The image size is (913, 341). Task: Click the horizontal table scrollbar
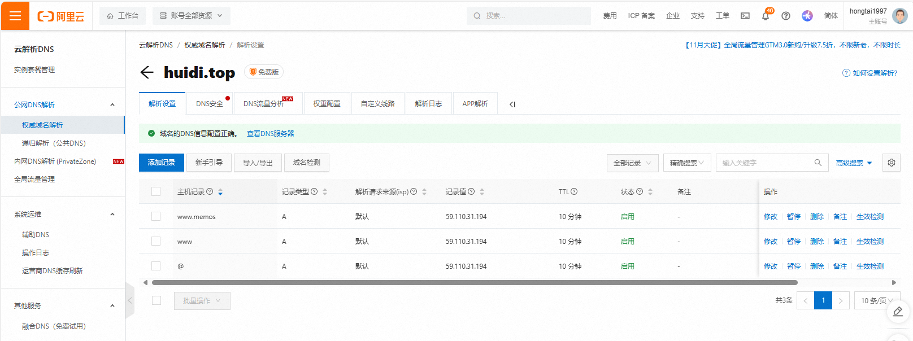[475, 282]
